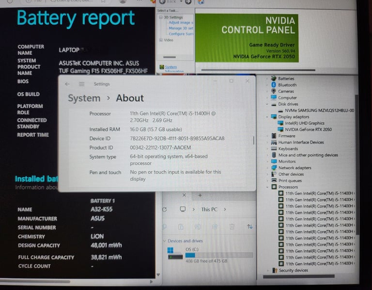This screenshot has height=290, width=372.
Task: Click the Processors category icon
Action: [x=274, y=187]
